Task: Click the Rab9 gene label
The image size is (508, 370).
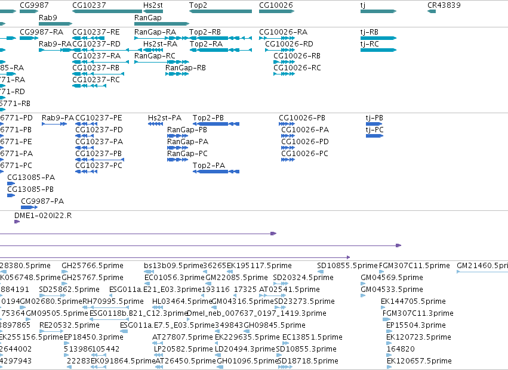Action: click(x=48, y=17)
